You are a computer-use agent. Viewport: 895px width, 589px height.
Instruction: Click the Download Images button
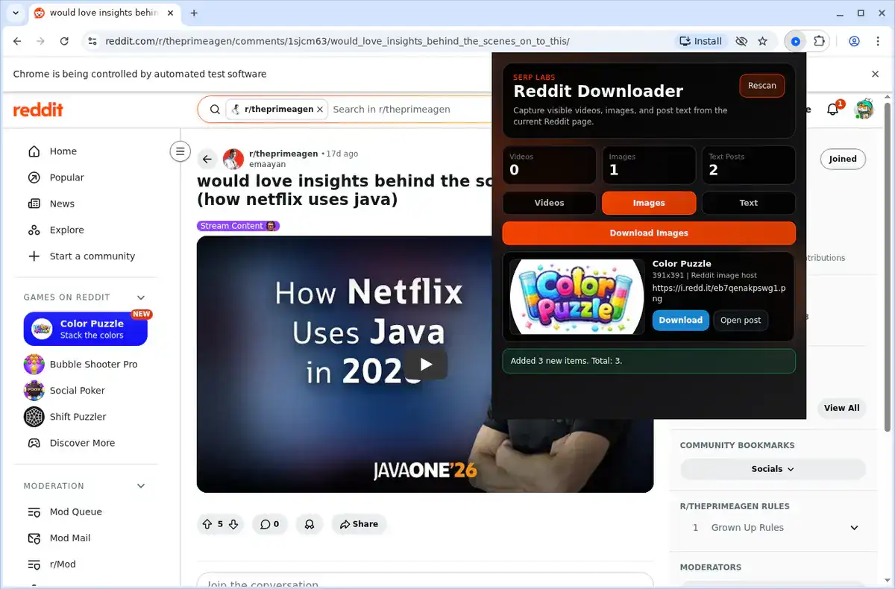pyautogui.click(x=649, y=233)
